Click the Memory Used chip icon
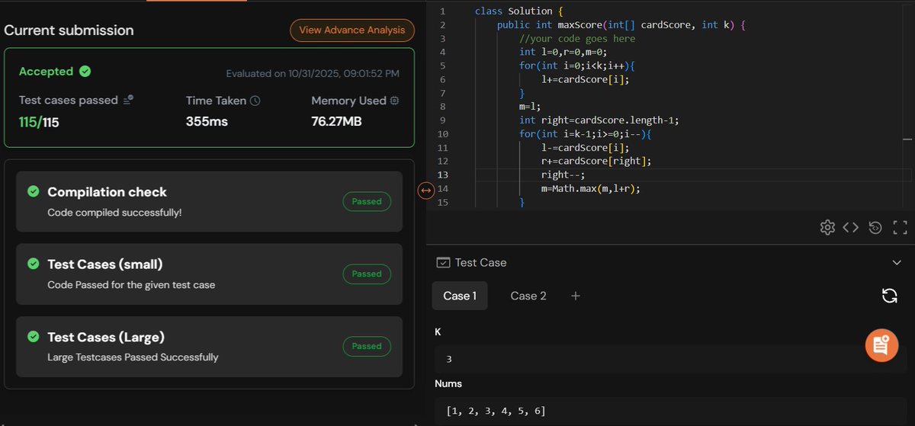915x426 pixels. point(394,101)
